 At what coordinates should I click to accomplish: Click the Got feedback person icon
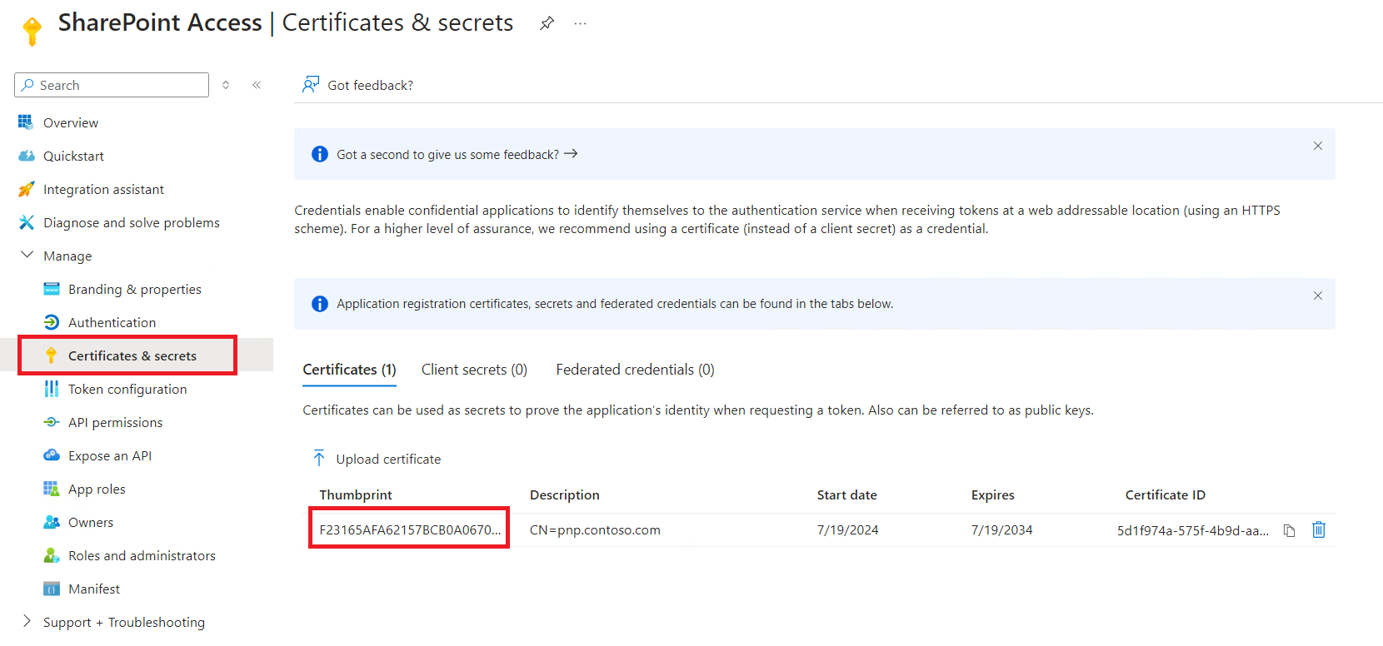311,85
